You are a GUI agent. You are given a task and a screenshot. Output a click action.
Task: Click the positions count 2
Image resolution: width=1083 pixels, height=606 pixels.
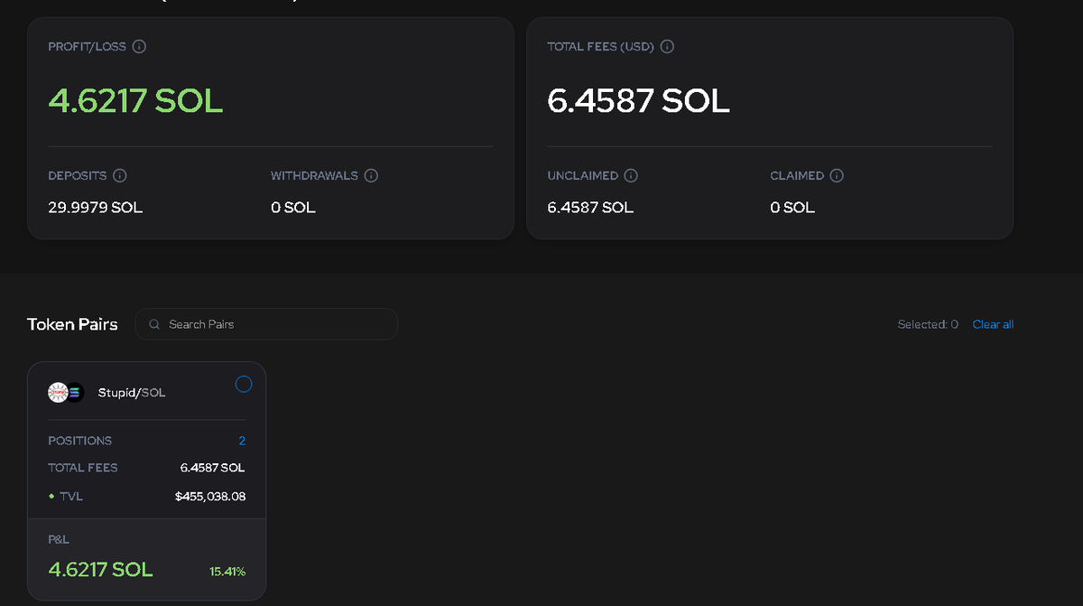(x=242, y=441)
